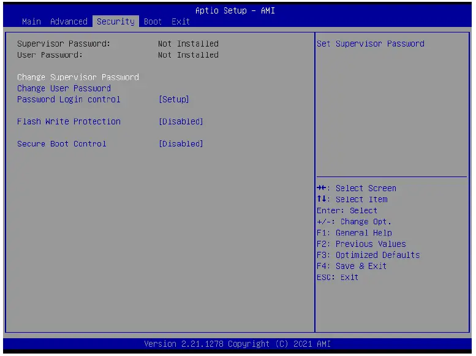
Task: Click Supervisor Password Not Installed value
Action: [188, 44]
